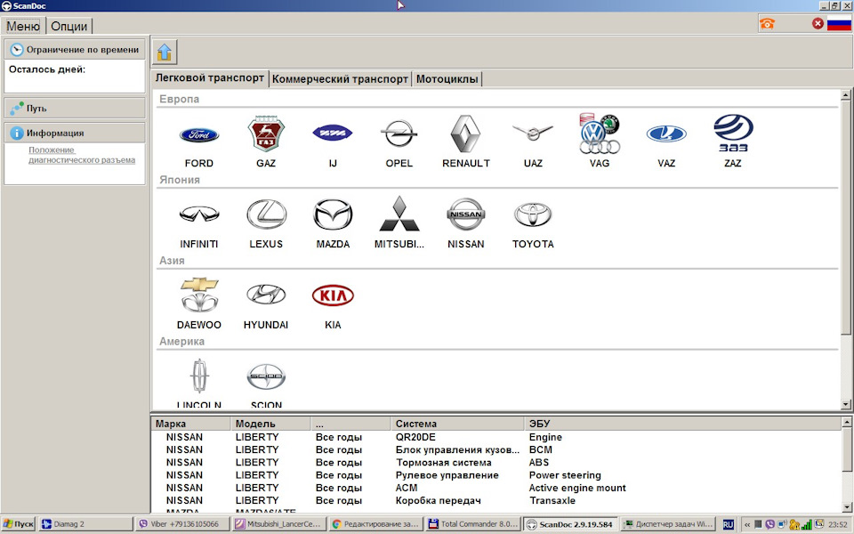Image resolution: width=854 pixels, height=534 pixels.
Task: Switch to Diamag 2 in taskbar
Action: [x=86, y=524]
